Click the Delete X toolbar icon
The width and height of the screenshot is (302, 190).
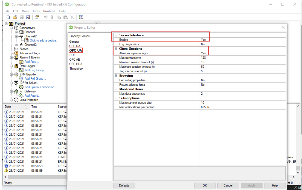tap(72, 17)
